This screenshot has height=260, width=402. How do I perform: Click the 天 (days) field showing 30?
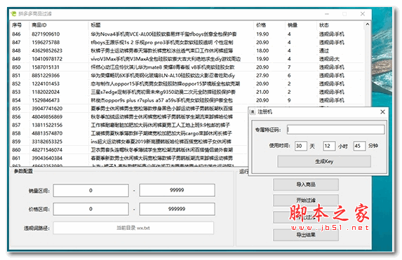click(x=301, y=146)
